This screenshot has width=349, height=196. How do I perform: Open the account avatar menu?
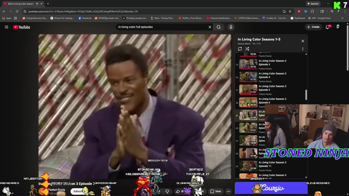[338, 27]
